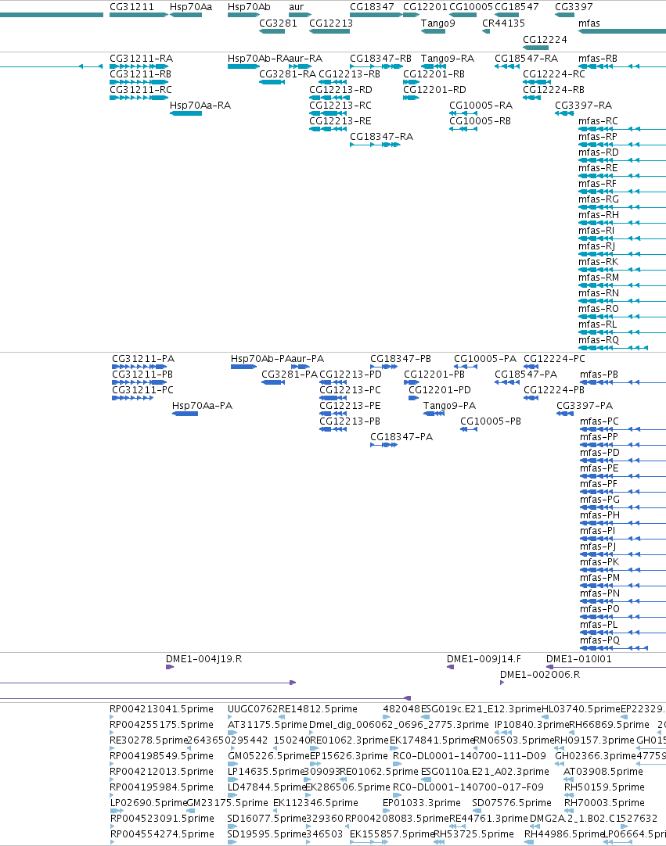Select the CG12201-RD transcript label

[434, 90]
